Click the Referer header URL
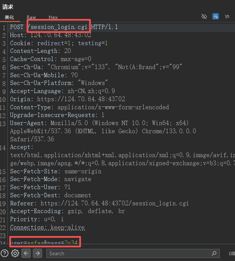235x261 pixels. 114,203
